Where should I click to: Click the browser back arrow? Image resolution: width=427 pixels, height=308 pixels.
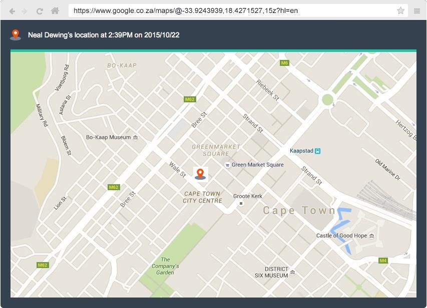tap(12, 11)
